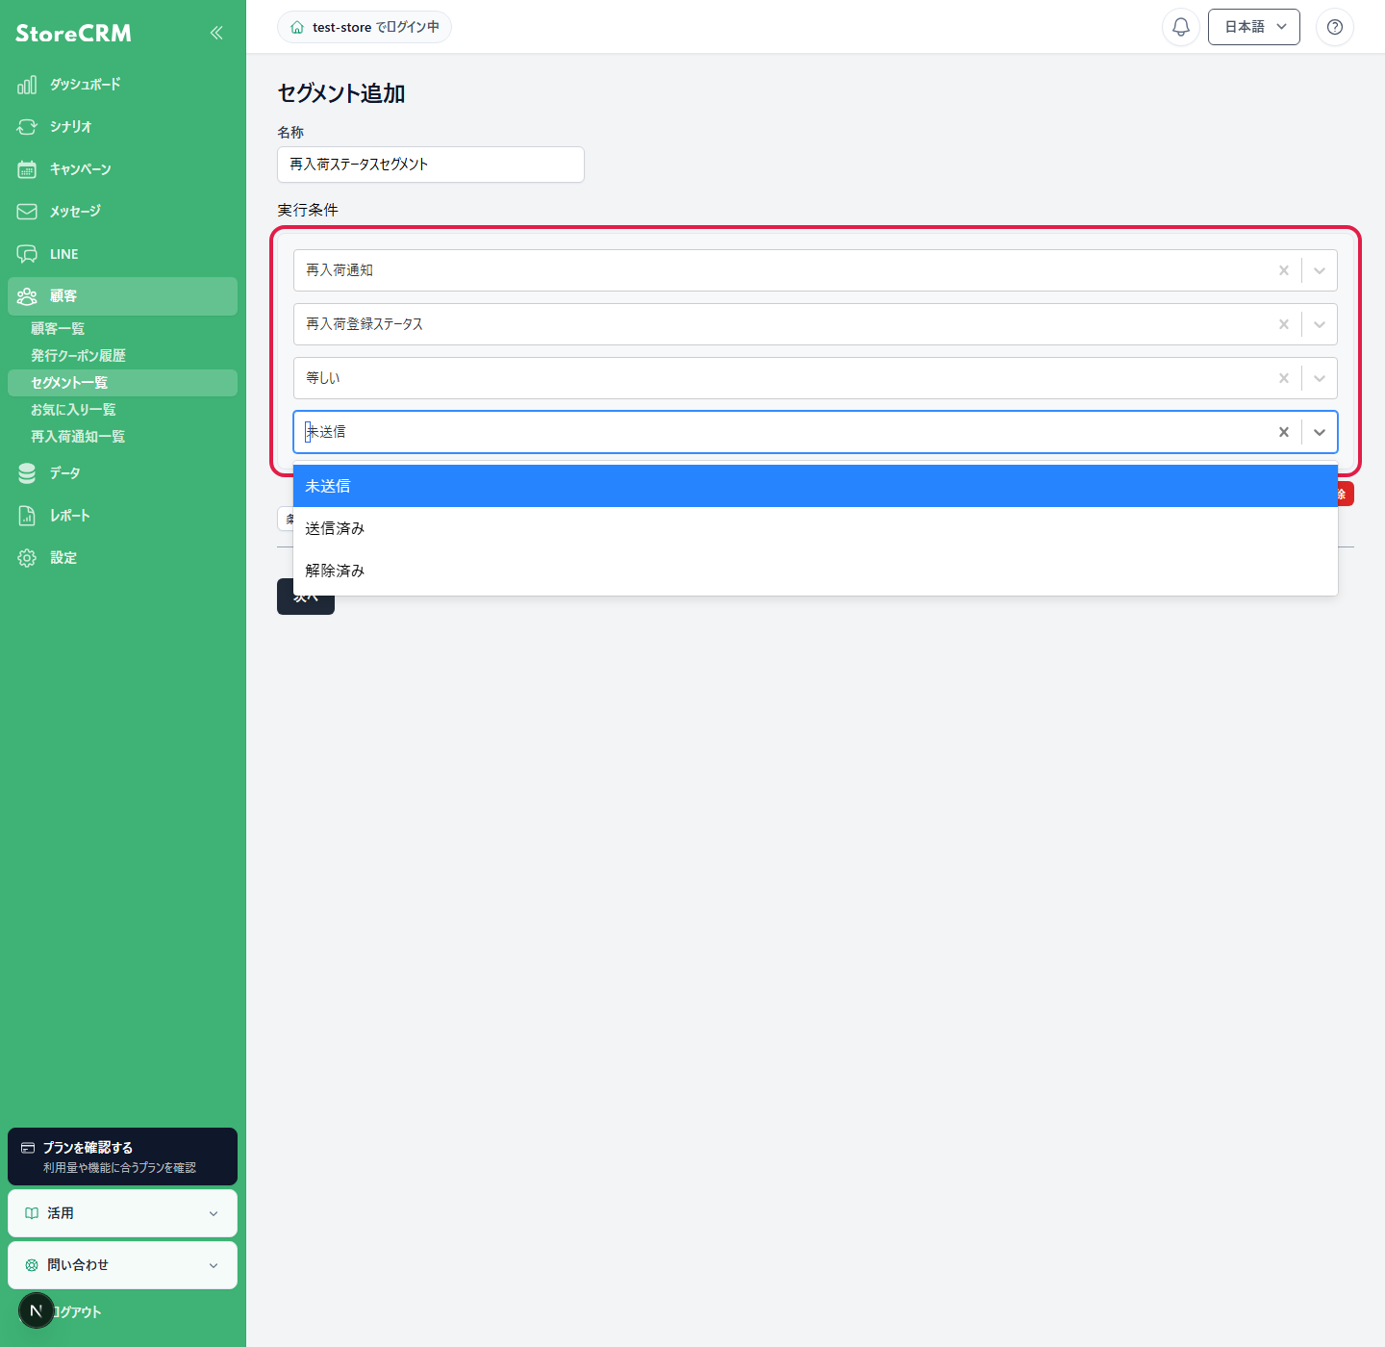This screenshot has width=1385, height=1347.
Task: Expand the 再入荷登録ステータス dropdown arrow
Action: 1320,324
